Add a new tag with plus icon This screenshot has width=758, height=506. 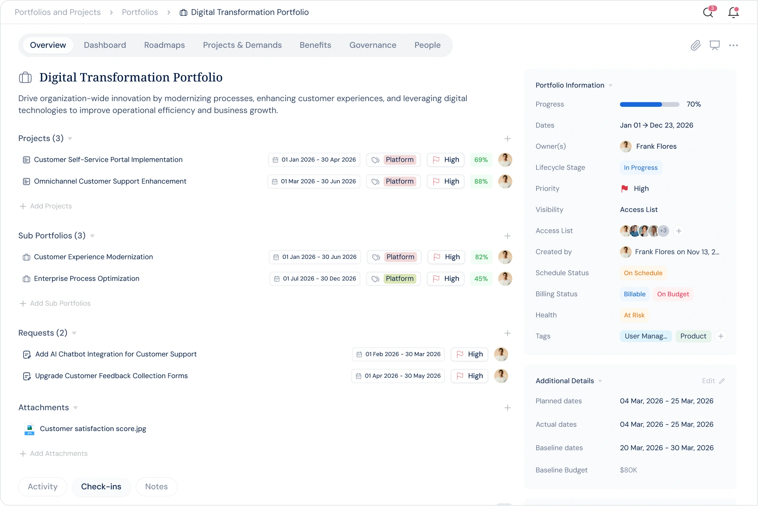coord(721,336)
